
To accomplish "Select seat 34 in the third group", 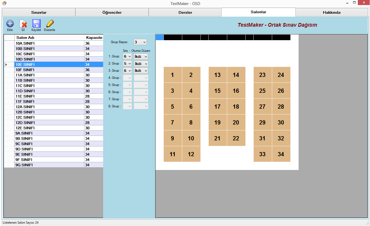I will point(281,154).
